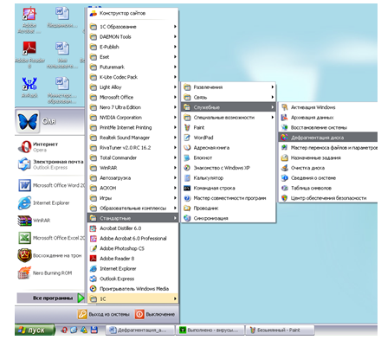Select Мастер переноса файлов и параметров
The height and width of the screenshot is (340, 381).
tap(328, 148)
